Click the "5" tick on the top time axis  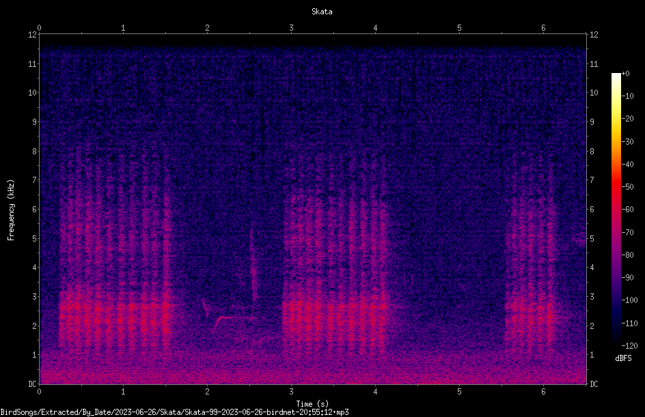click(x=459, y=28)
